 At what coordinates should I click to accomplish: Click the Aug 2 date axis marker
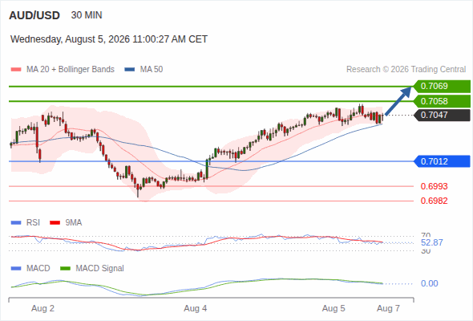click(x=42, y=308)
